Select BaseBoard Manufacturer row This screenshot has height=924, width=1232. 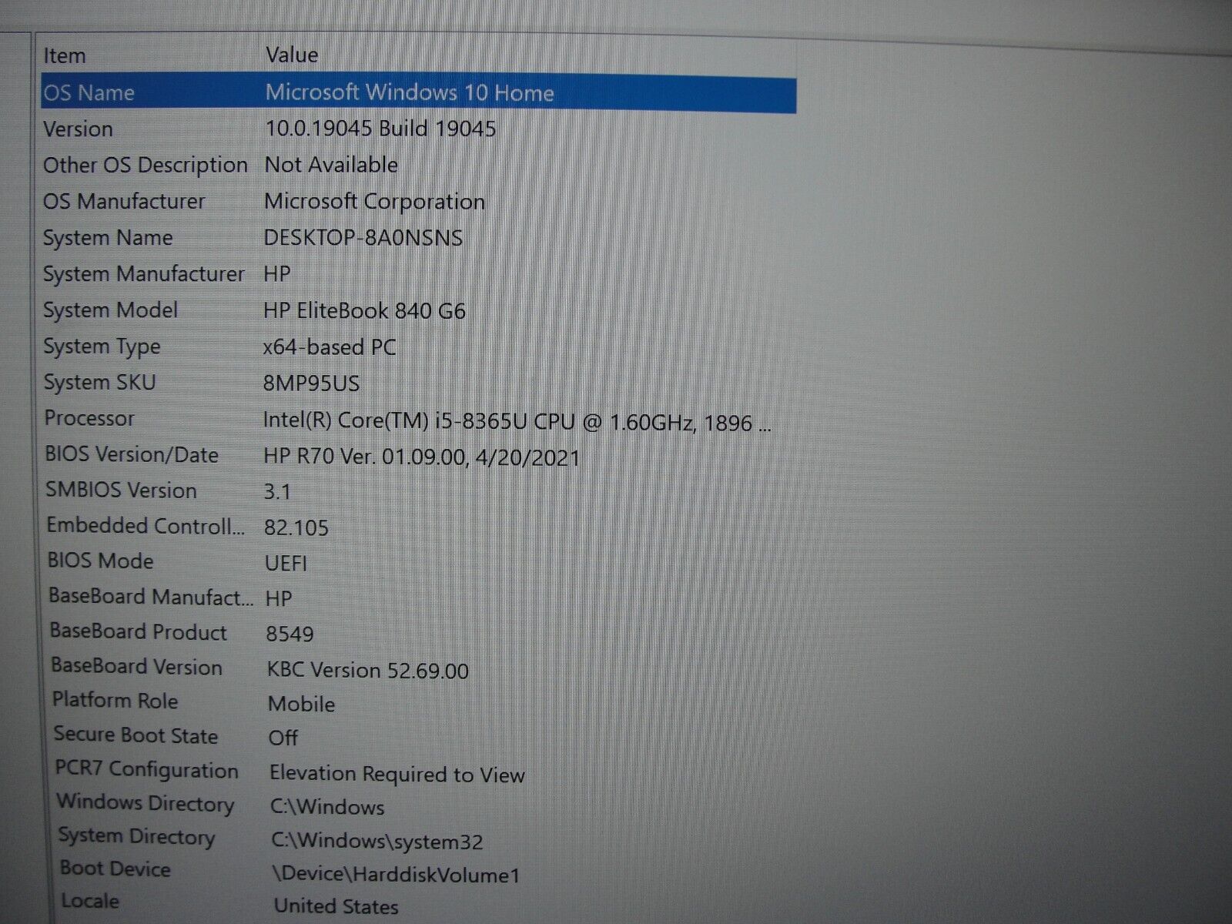pyautogui.click(x=151, y=597)
